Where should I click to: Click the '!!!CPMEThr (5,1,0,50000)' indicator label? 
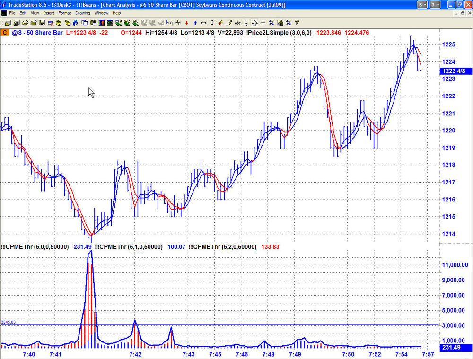coord(129,247)
